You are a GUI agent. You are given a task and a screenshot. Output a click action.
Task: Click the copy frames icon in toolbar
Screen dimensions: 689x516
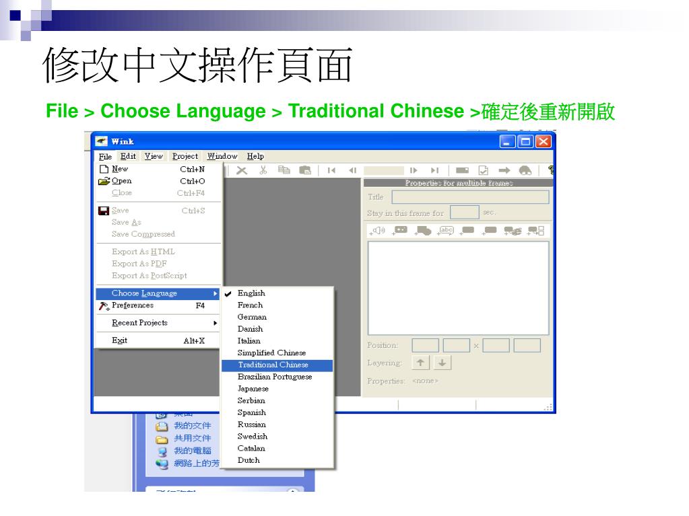click(284, 170)
